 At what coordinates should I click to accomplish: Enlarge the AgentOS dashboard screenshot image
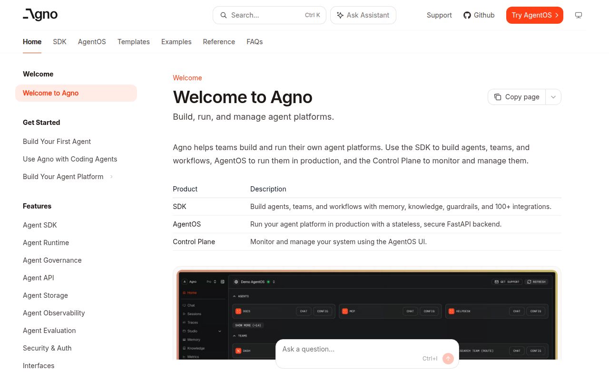[367, 314]
